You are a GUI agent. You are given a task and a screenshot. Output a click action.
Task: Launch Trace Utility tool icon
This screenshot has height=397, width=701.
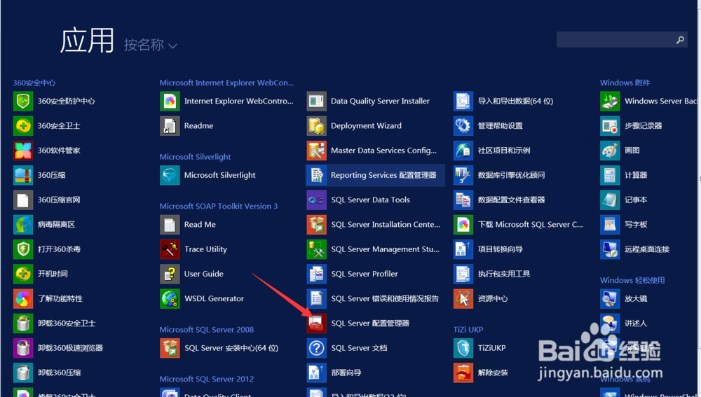pyautogui.click(x=170, y=249)
